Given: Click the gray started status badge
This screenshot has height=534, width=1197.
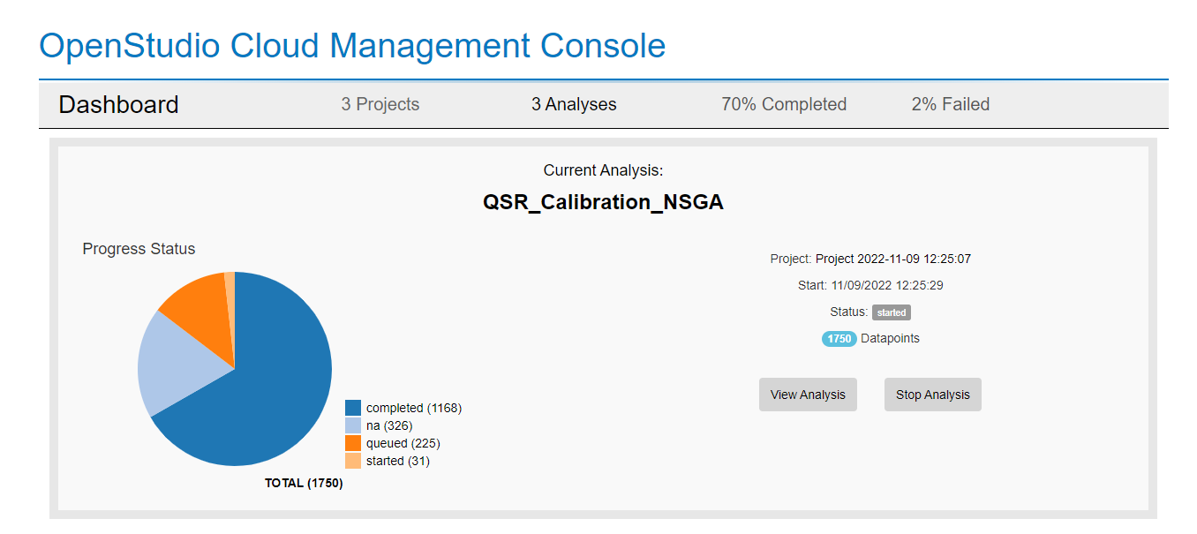Looking at the screenshot, I should pyautogui.click(x=892, y=312).
